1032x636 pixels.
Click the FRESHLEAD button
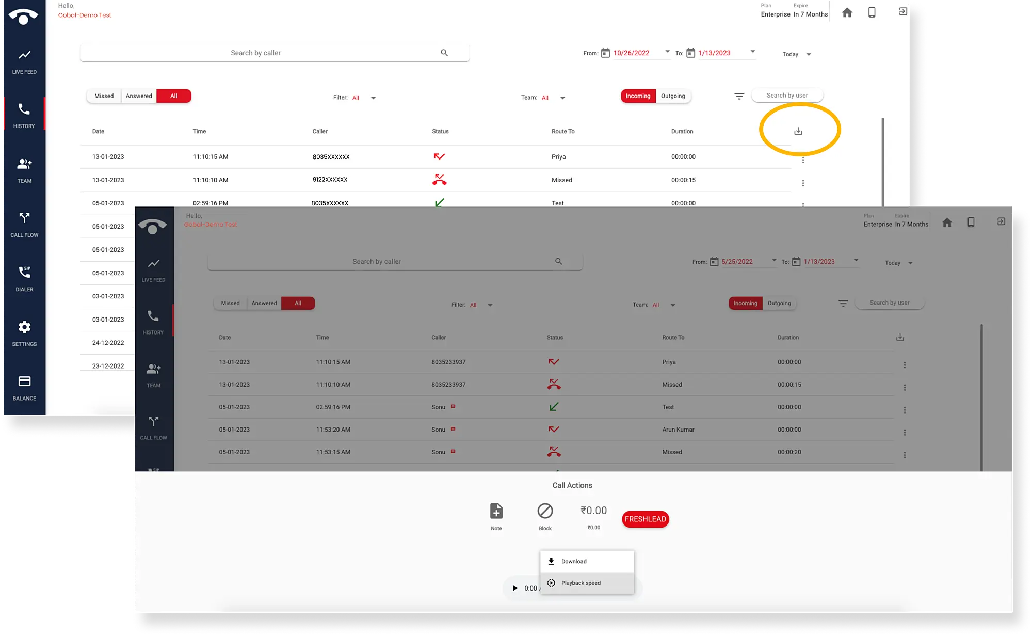(645, 518)
